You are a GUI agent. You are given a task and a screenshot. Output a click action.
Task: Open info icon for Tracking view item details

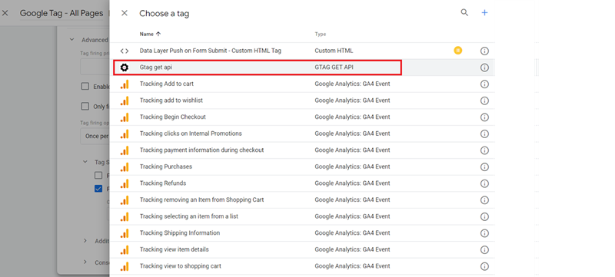click(x=484, y=249)
